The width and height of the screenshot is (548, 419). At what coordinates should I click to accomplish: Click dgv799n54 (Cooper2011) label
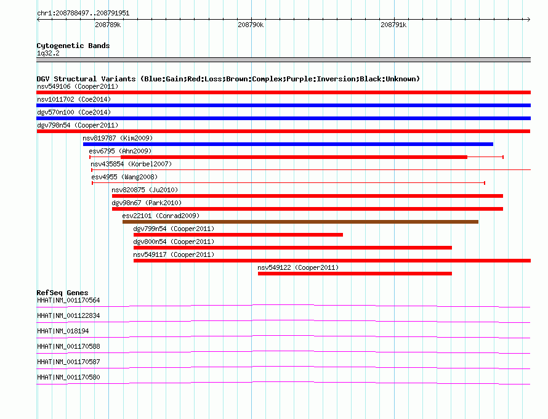click(x=174, y=229)
